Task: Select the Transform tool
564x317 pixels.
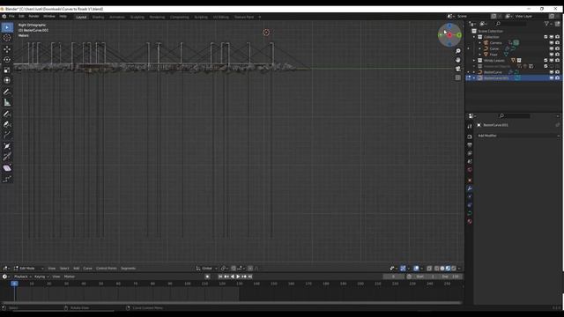Action: (7, 80)
